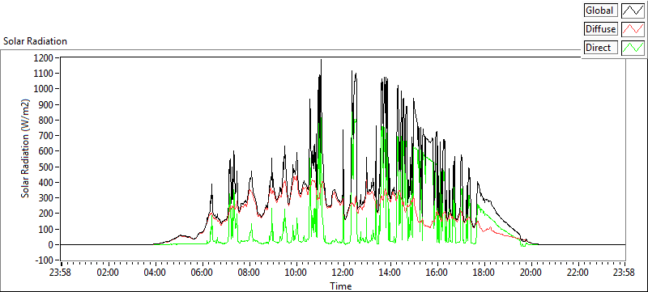
Task: Click the 22:00 x-axis tick label
Action: point(578,273)
